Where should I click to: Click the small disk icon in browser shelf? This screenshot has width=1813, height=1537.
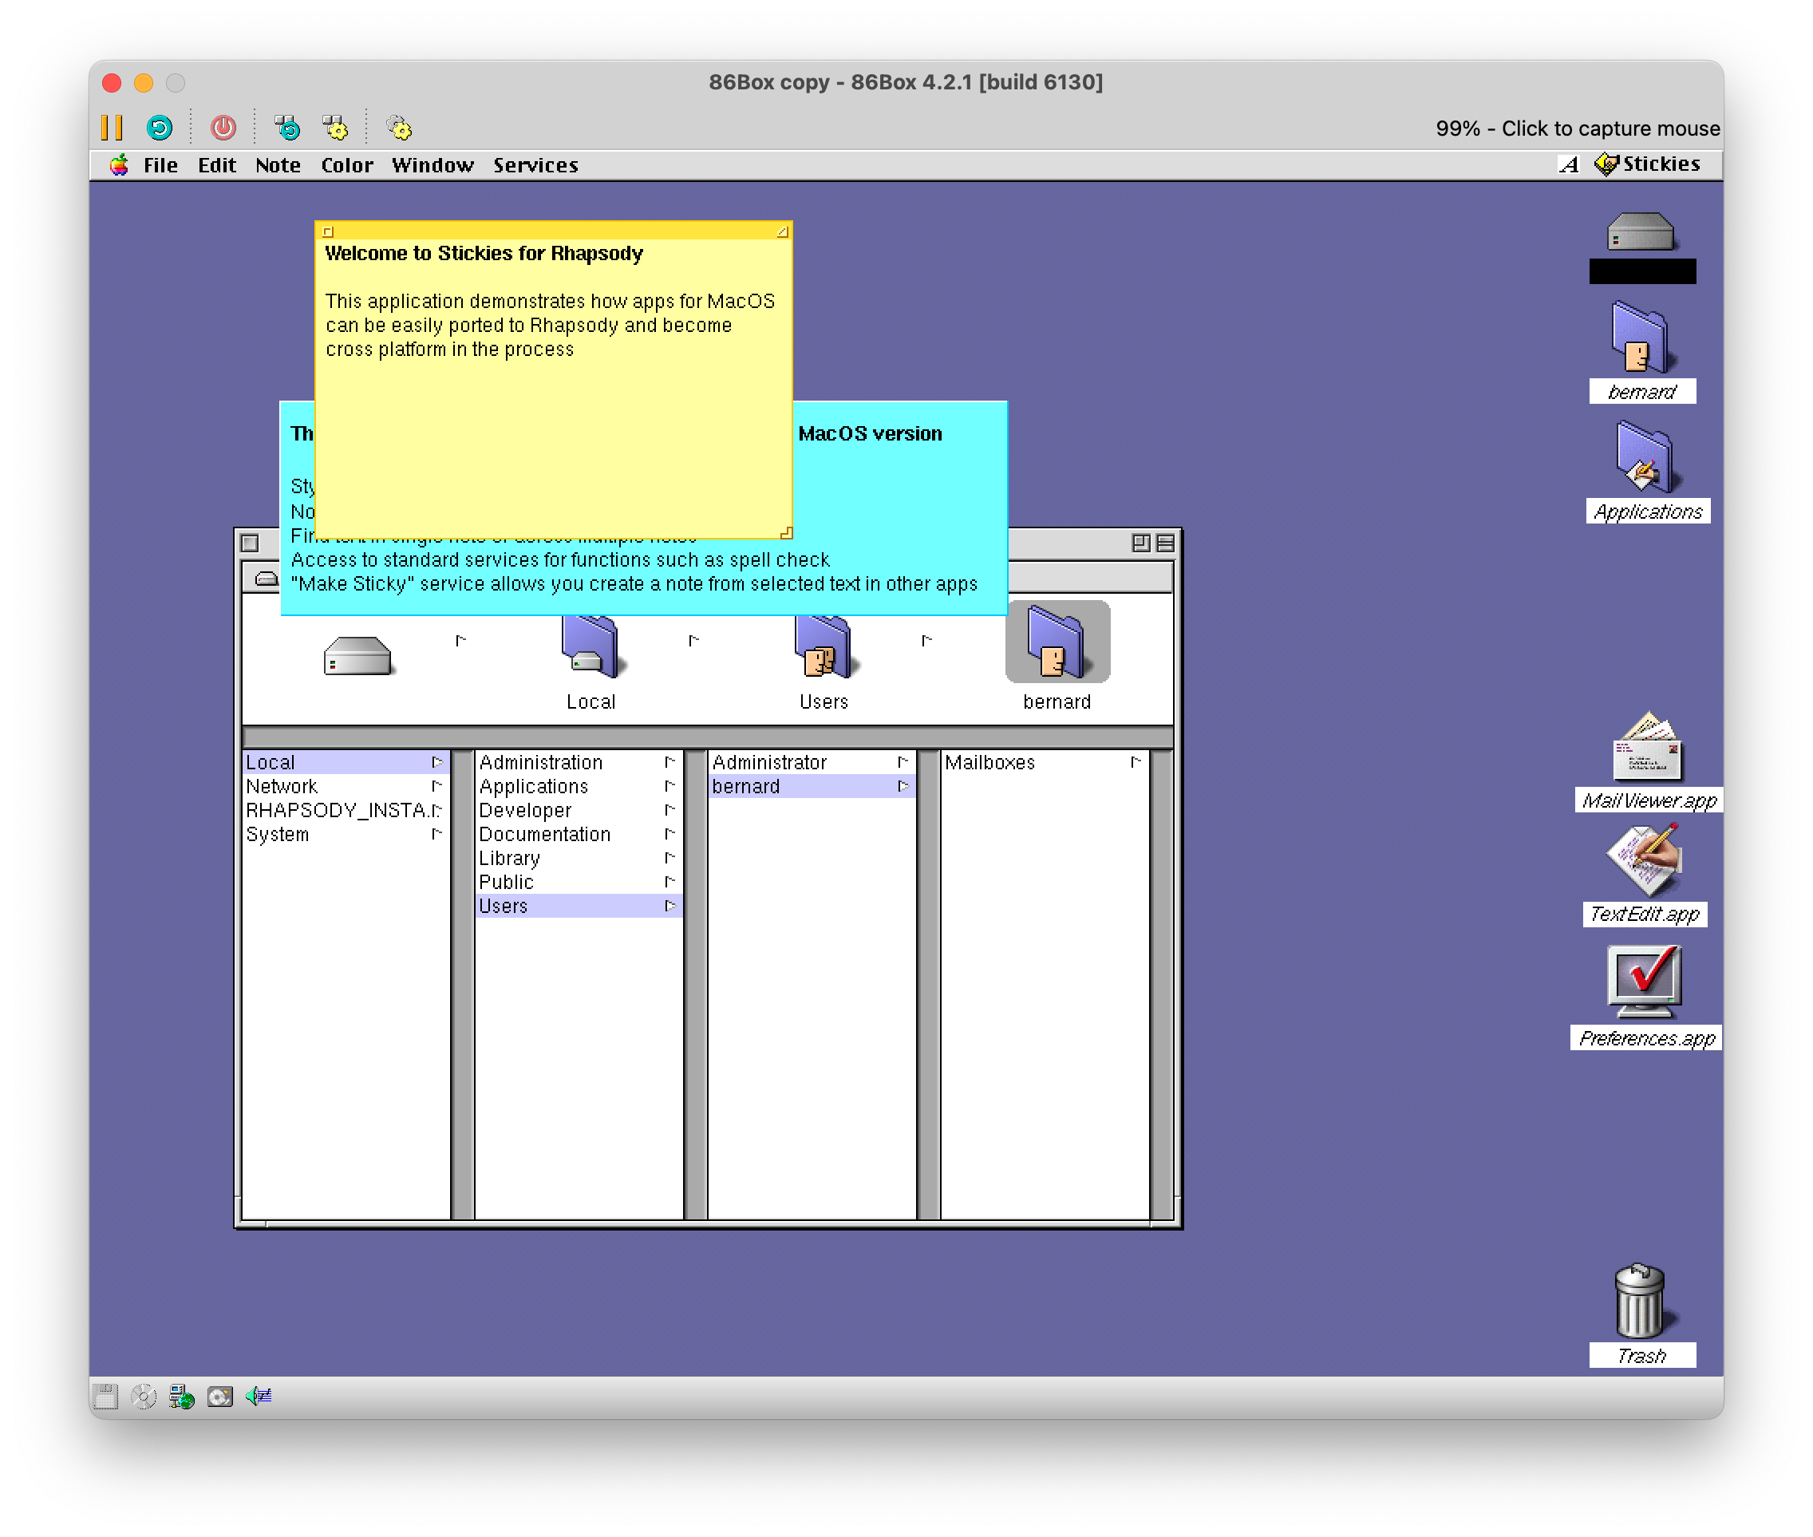point(267,579)
